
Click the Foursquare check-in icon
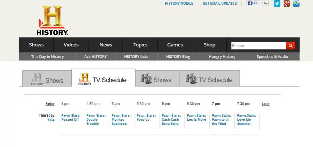tap(296, 3)
